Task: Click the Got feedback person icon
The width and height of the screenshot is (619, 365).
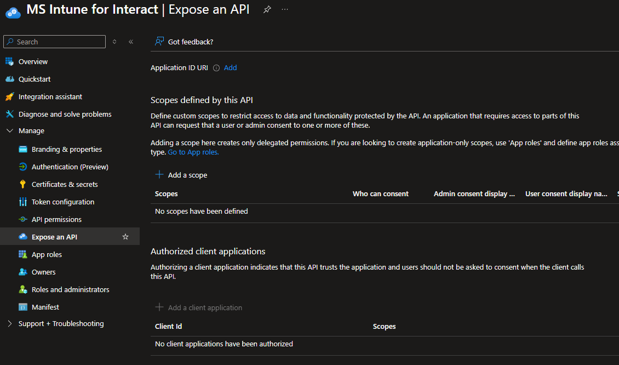Action: (x=159, y=42)
